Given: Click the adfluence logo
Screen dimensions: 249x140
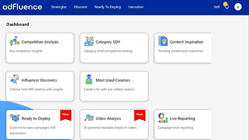Looking at the screenshot, I should tap(22, 7).
